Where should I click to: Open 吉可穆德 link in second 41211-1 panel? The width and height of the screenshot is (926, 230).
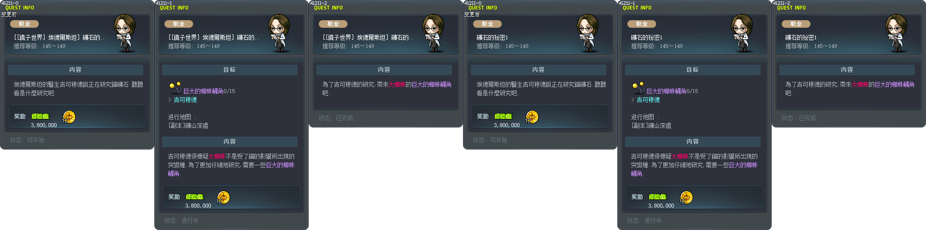point(648,100)
